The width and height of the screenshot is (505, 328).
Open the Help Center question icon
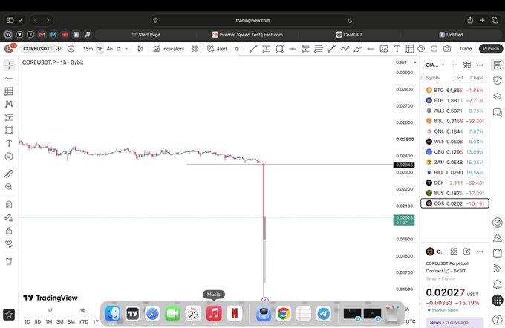(x=498, y=319)
